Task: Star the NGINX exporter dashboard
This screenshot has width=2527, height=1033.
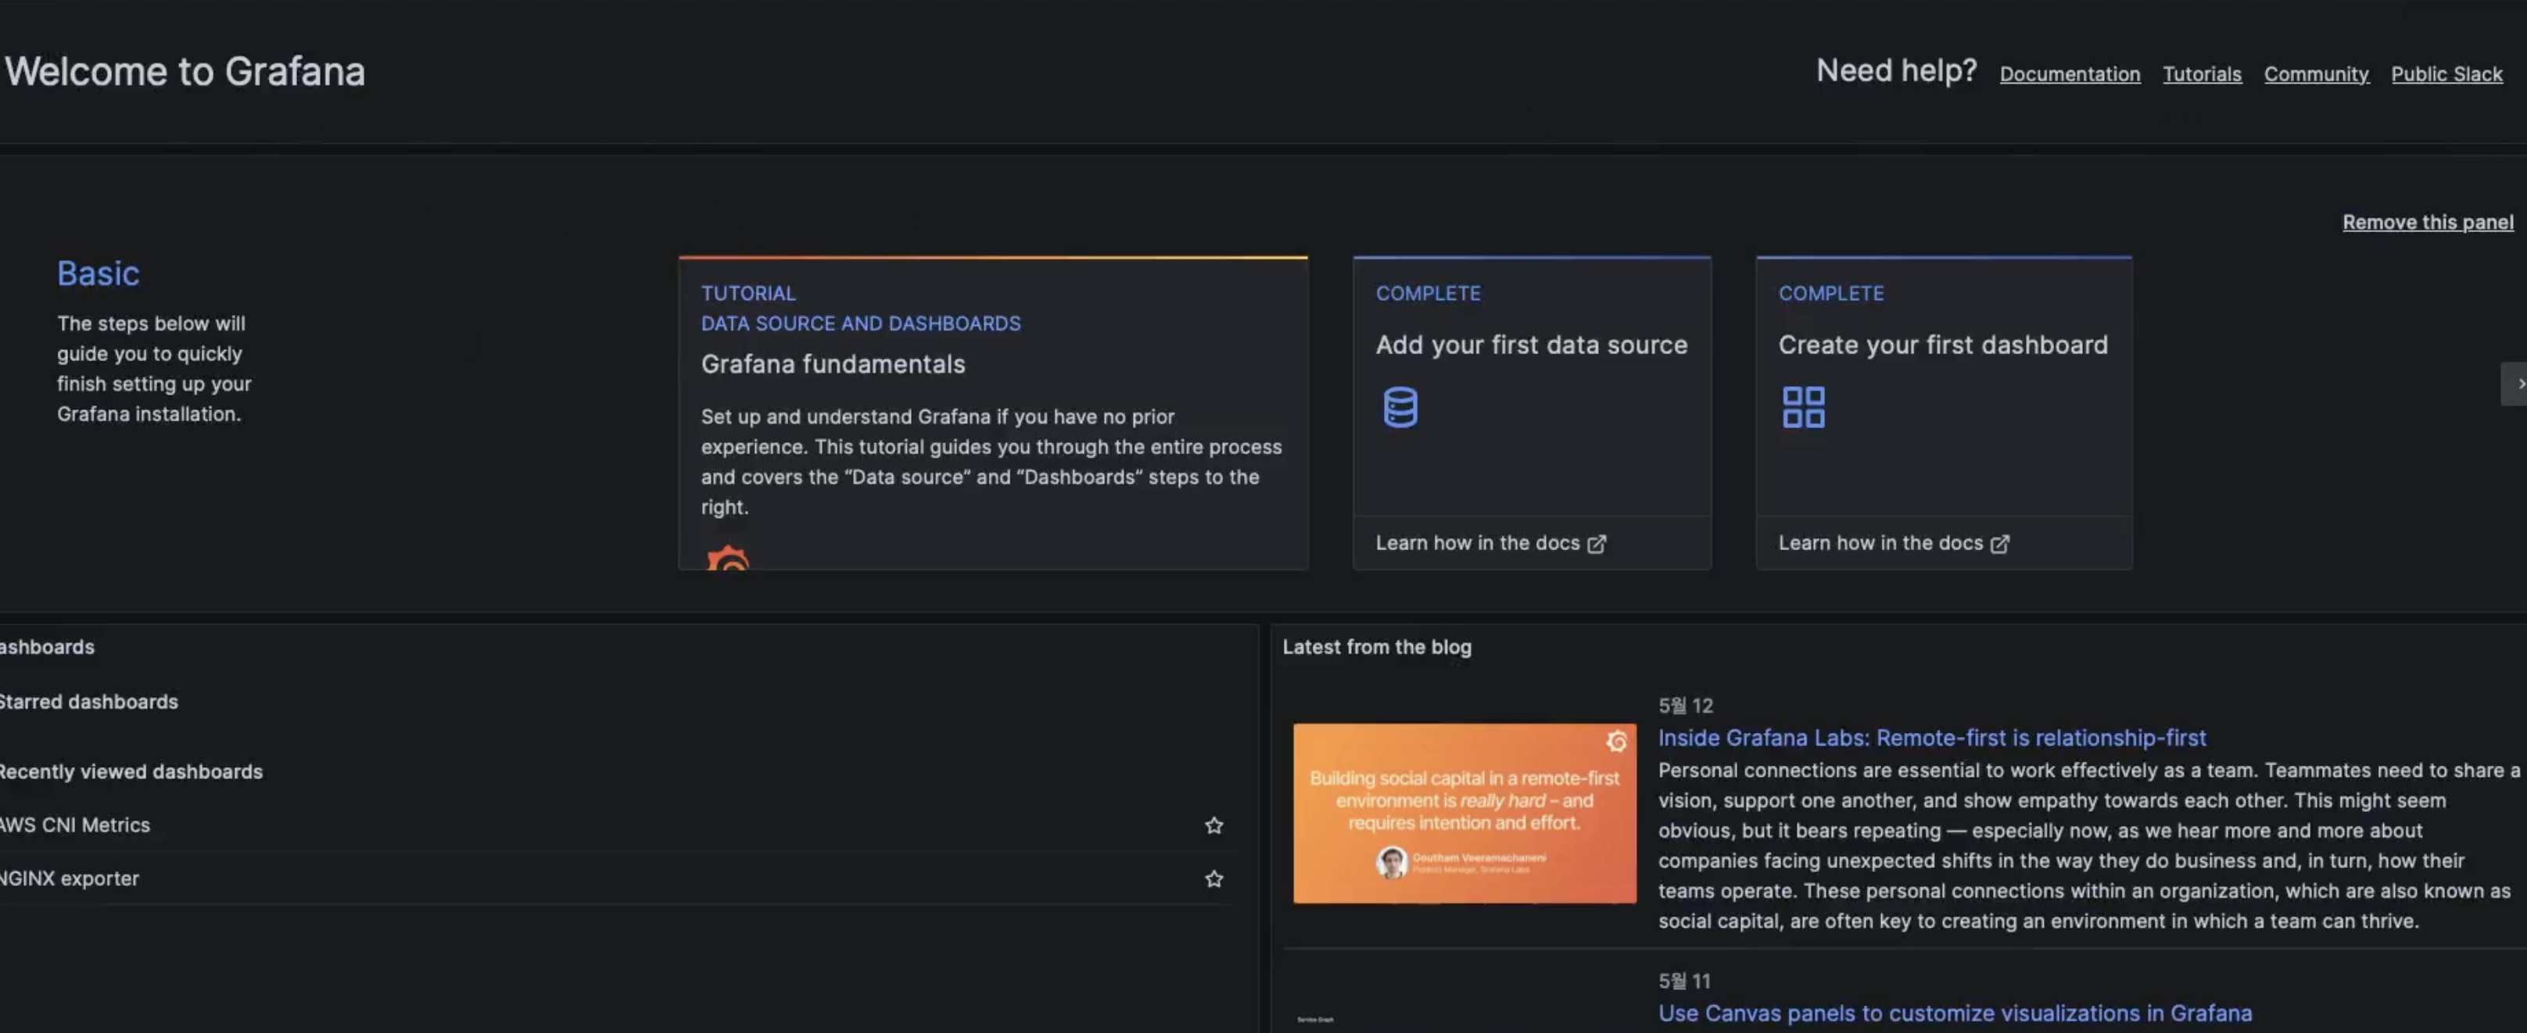Action: pos(1213,879)
